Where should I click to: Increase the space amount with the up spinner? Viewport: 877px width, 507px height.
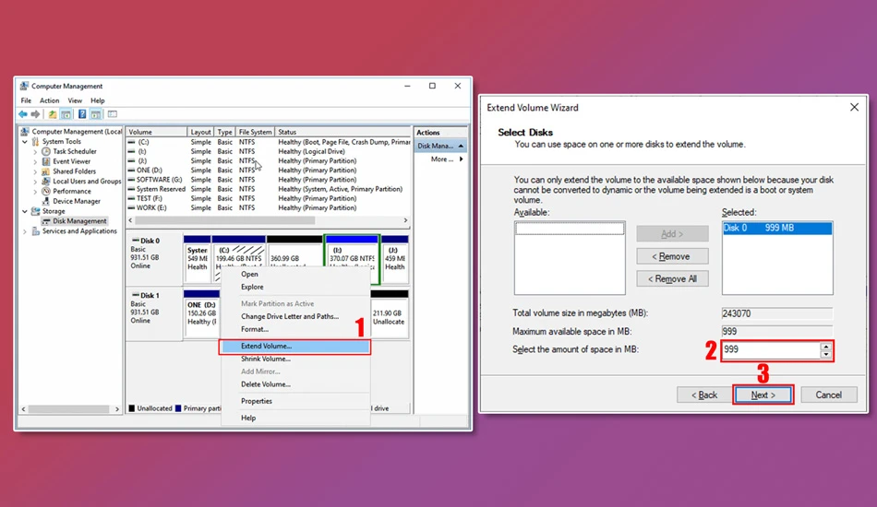pyautogui.click(x=825, y=347)
